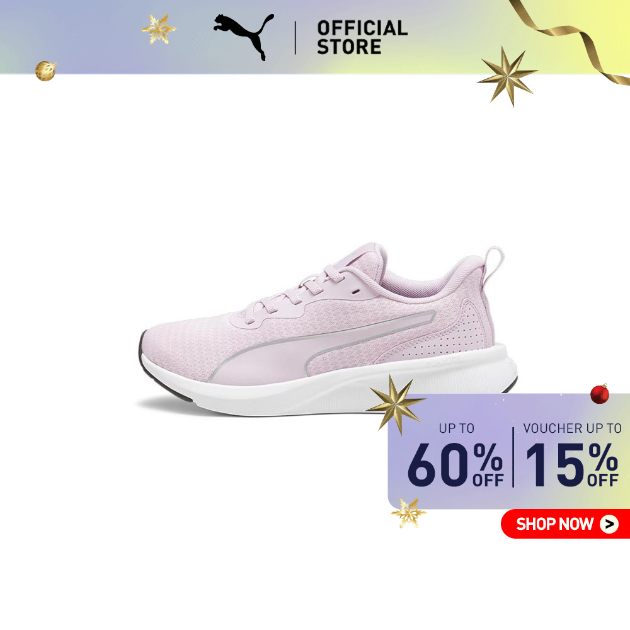Click the pink Puma sneaker image
630x630 pixels.
click(328, 330)
